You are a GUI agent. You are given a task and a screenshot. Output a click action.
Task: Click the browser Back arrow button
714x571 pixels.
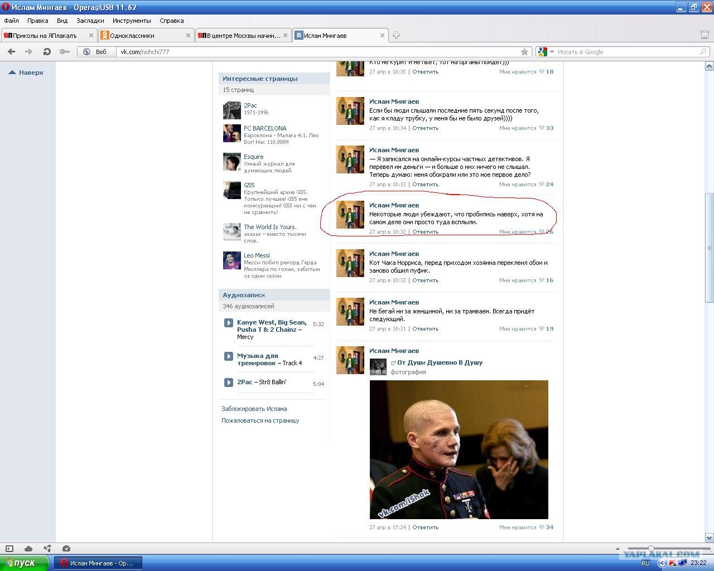click(11, 51)
